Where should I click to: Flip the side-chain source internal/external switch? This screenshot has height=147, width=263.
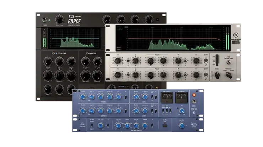click(x=92, y=125)
